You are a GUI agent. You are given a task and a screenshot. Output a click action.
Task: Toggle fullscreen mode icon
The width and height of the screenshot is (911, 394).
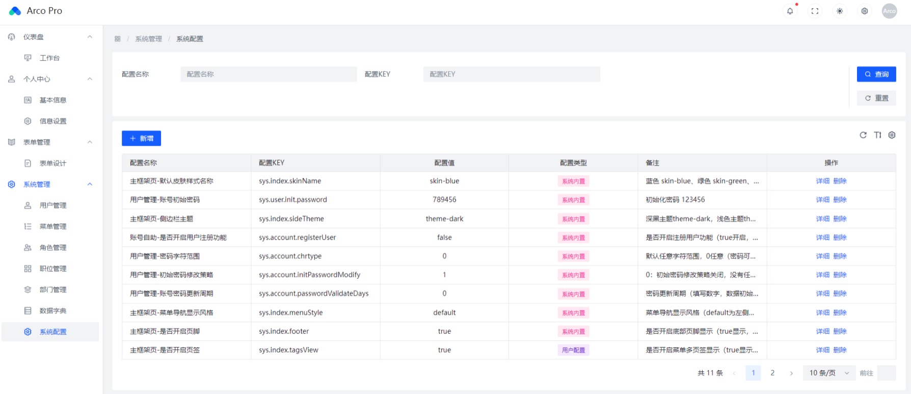tap(815, 11)
